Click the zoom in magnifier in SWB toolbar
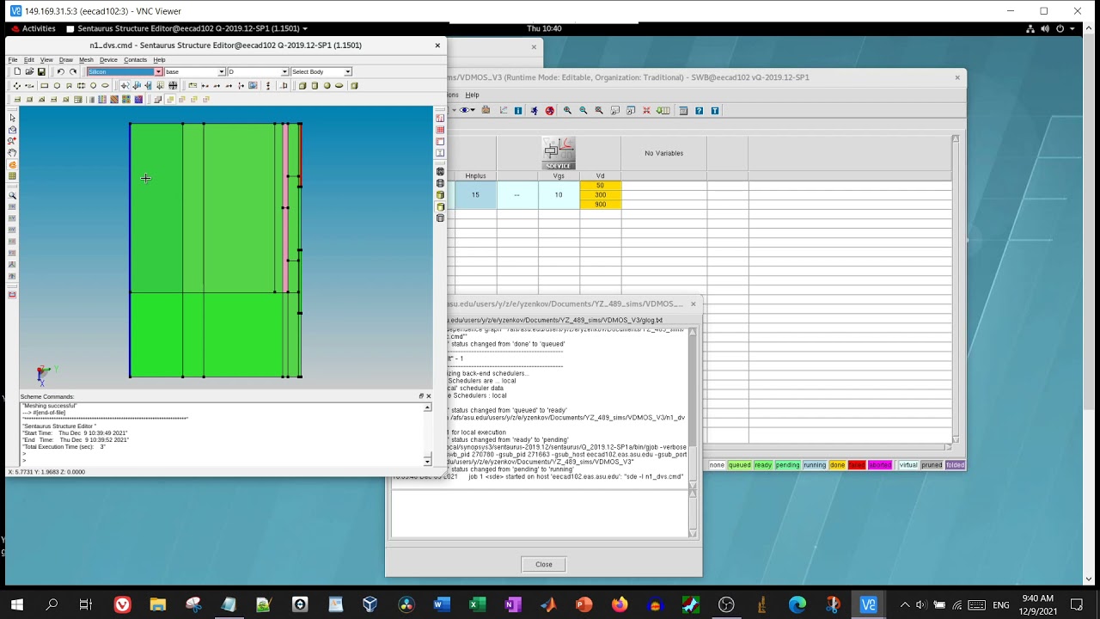This screenshot has width=1100, height=619. [x=567, y=110]
